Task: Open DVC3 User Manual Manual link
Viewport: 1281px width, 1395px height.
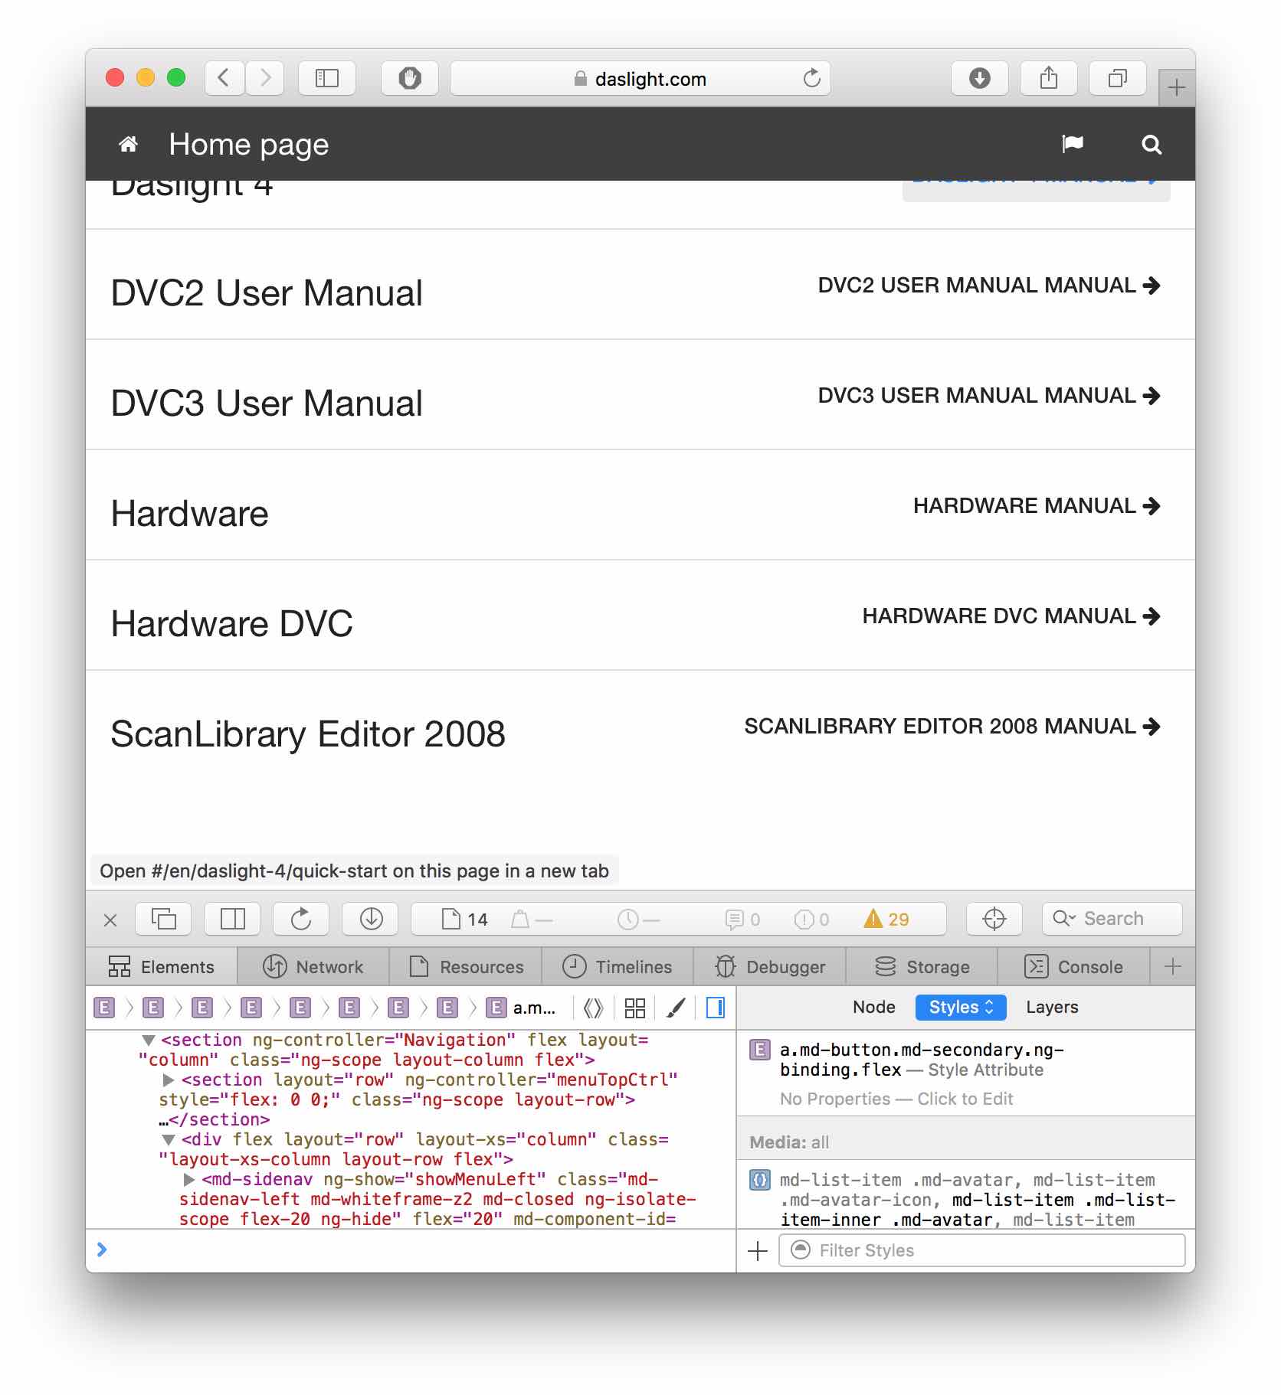Action: point(989,396)
